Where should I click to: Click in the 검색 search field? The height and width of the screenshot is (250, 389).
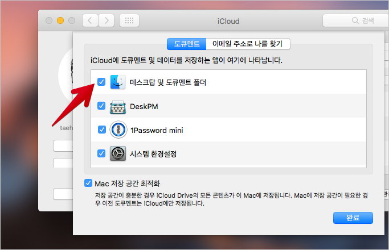click(356, 20)
